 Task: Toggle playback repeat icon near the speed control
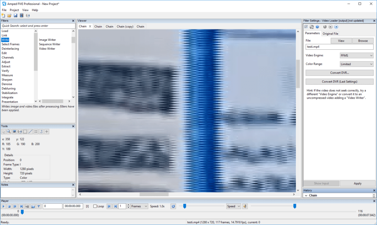(x=173, y=206)
